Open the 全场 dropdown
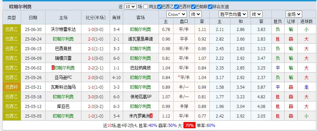 294,14
